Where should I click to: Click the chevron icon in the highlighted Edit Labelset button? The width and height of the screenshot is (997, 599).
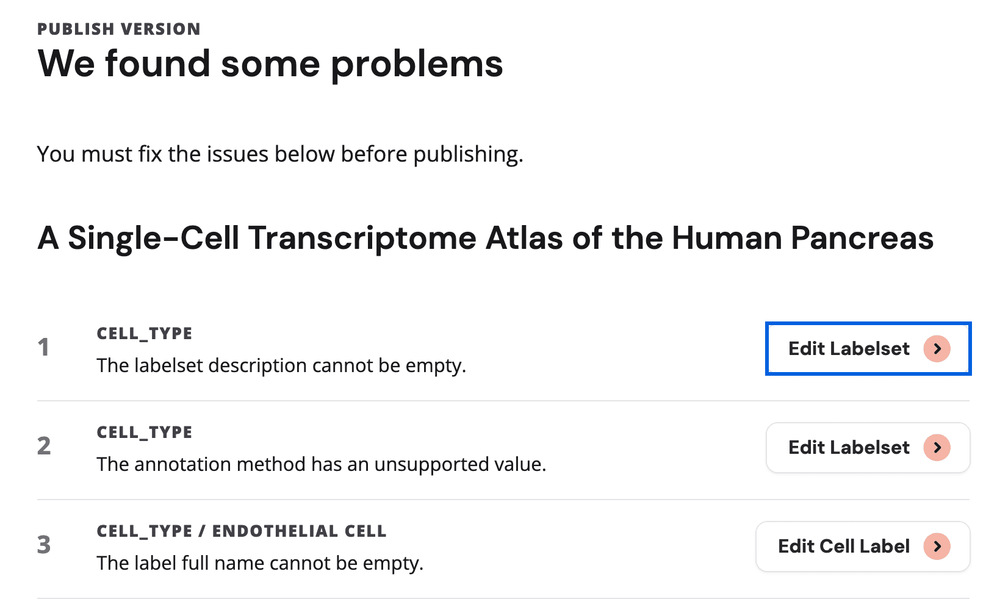tap(937, 348)
